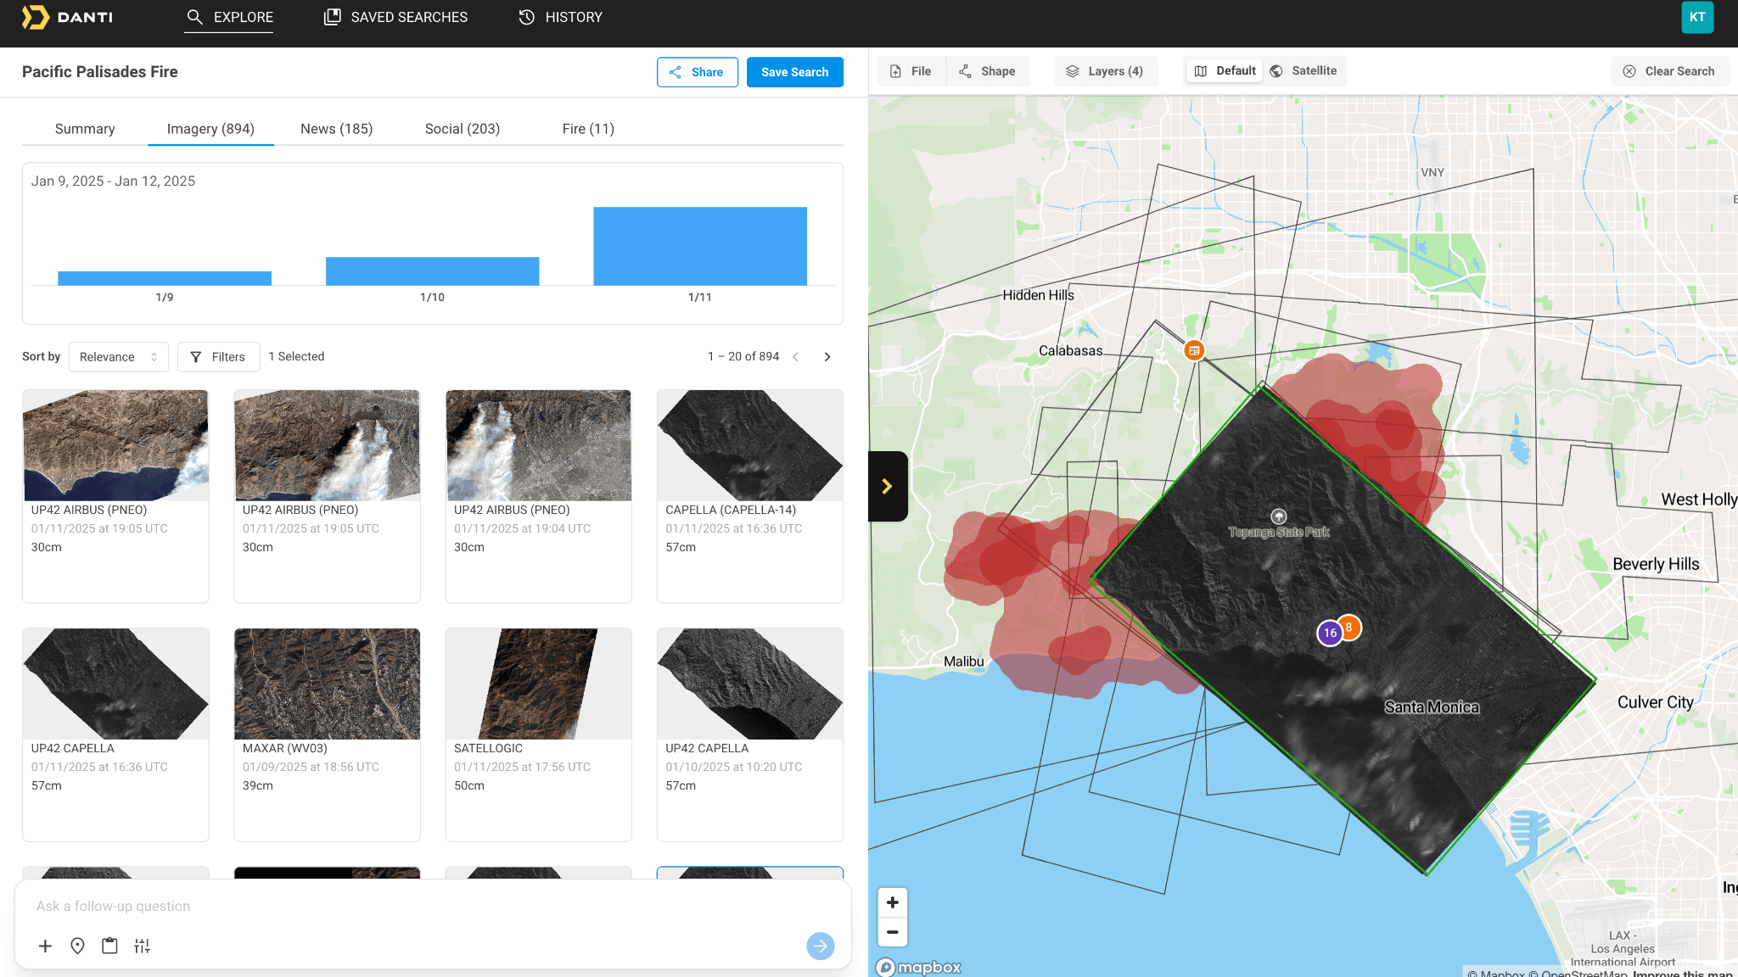
Task: Switch map to Default view
Action: point(1224,70)
